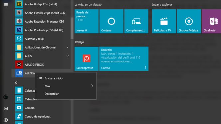This screenshot has height=124, width=221.
Task: Click Cámara label in app list
Action: pos(30,108)
